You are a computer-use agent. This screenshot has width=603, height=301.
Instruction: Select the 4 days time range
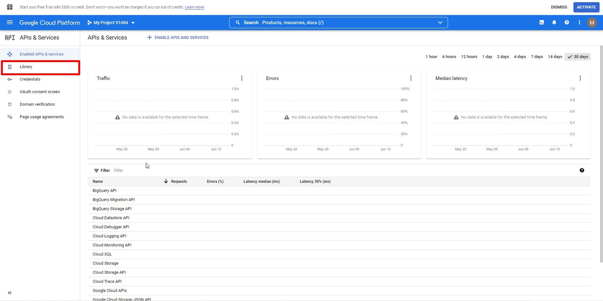click(520, 57)
